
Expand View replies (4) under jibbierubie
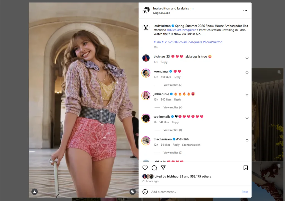point(173,107)
